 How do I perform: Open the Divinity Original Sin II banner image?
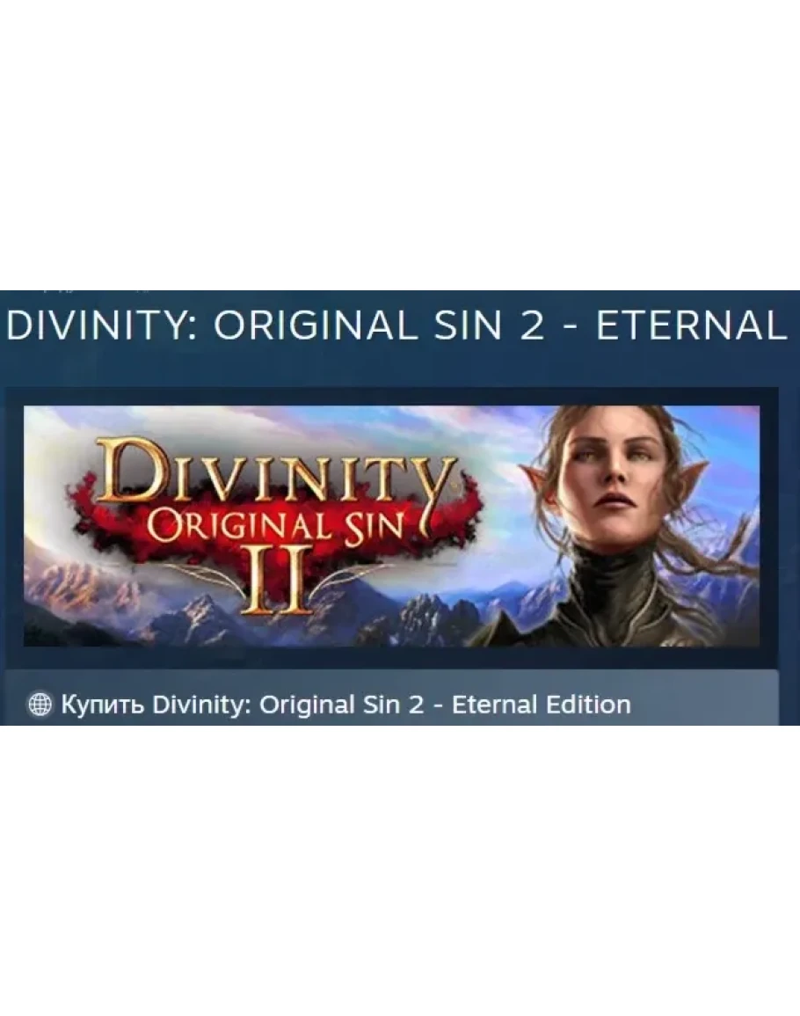pos(391,525)
